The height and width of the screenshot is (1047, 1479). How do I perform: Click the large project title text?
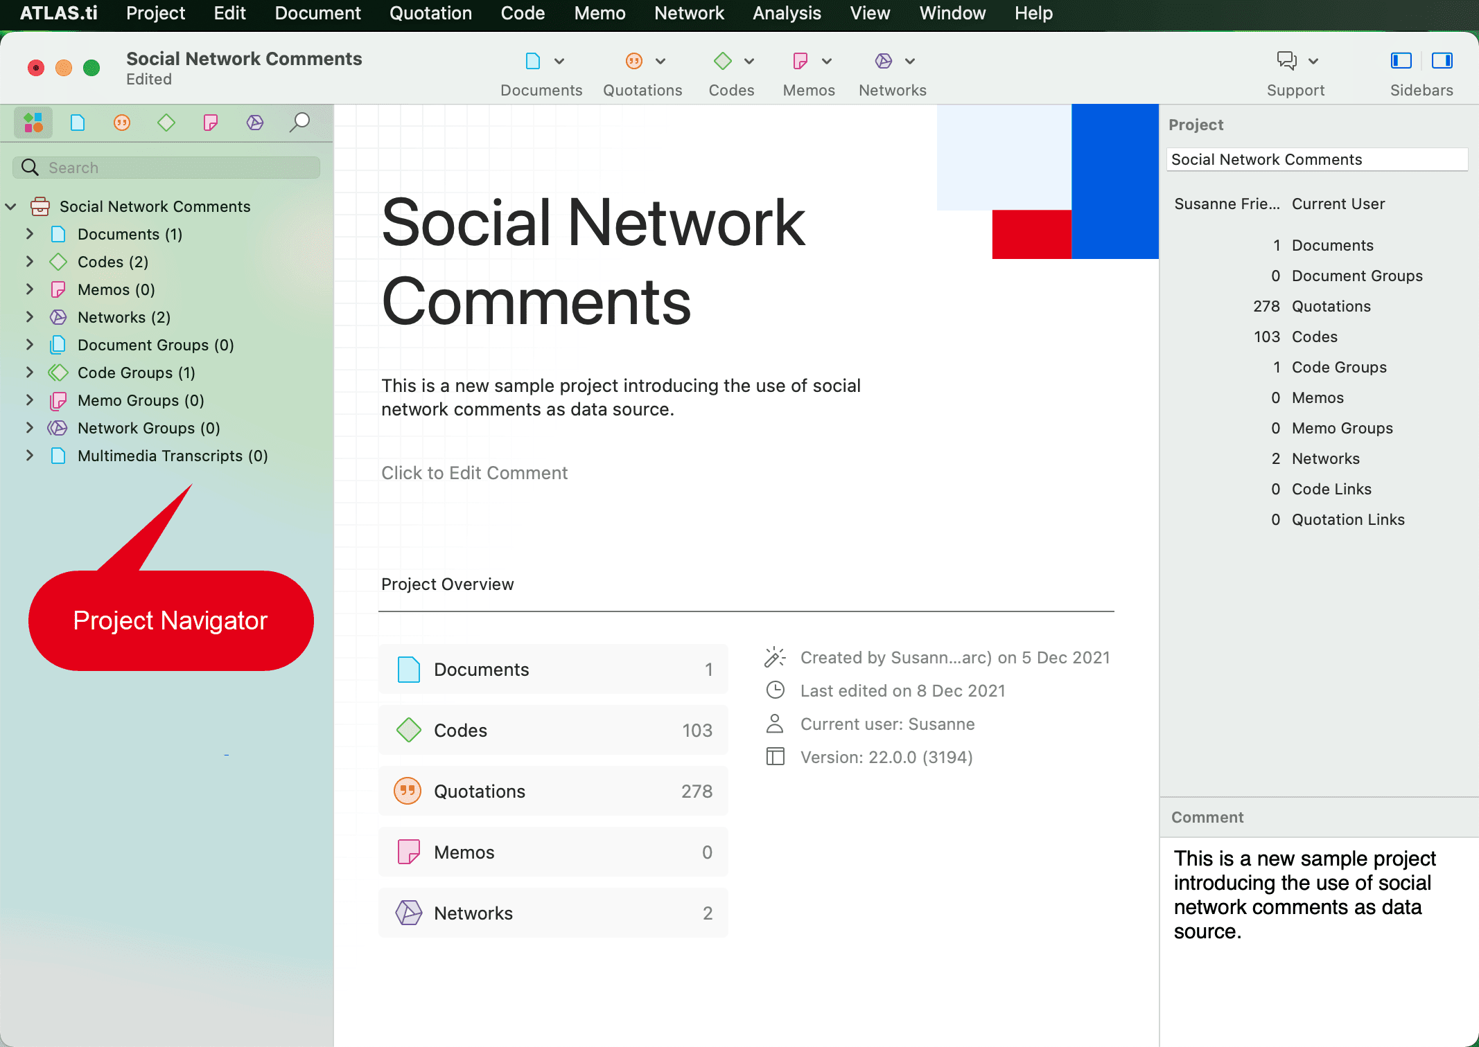tap(593, 261)
